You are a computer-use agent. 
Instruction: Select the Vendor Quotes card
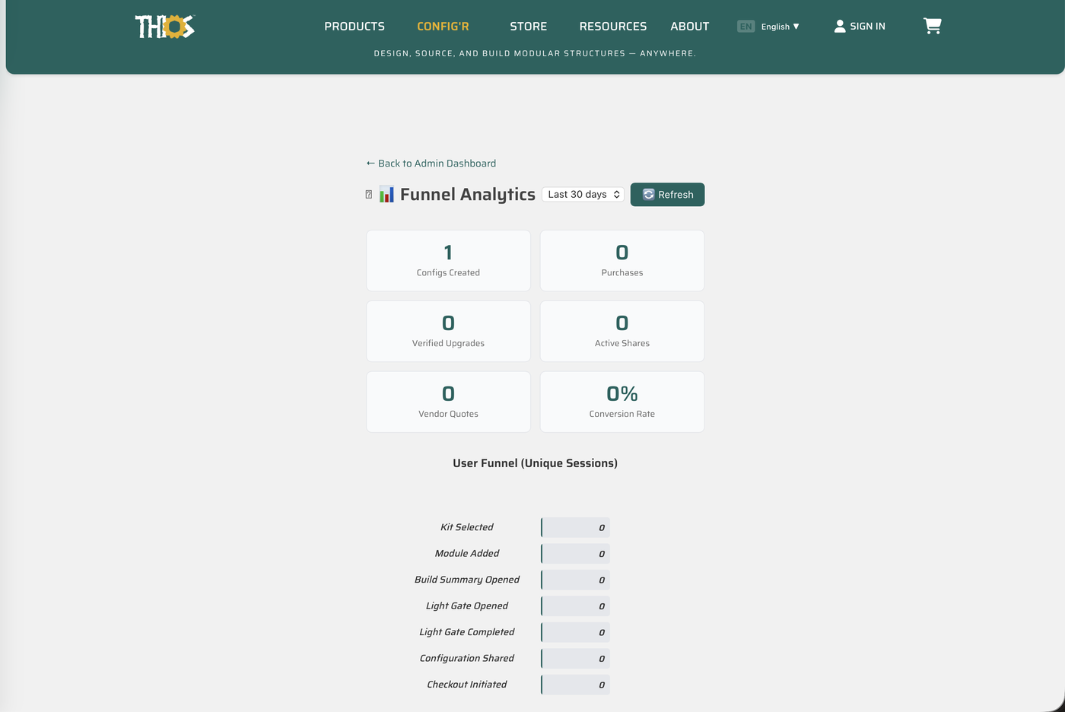pyautogui.click(x=448, y=402)
